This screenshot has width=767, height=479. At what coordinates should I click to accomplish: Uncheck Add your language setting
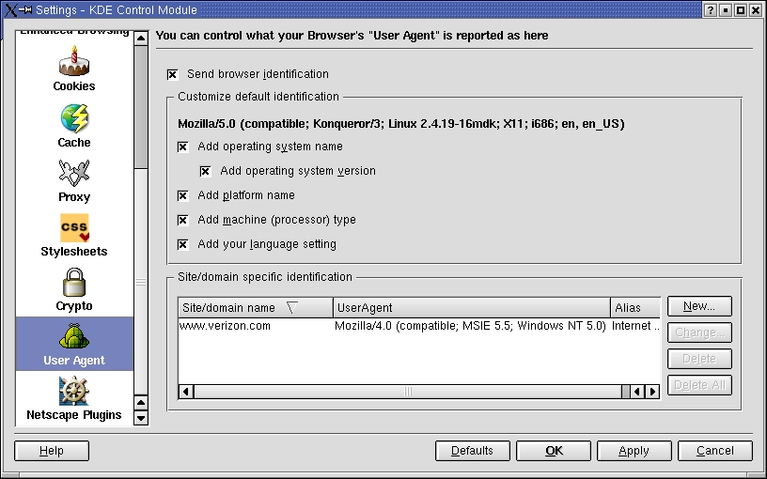pos(183,245)
